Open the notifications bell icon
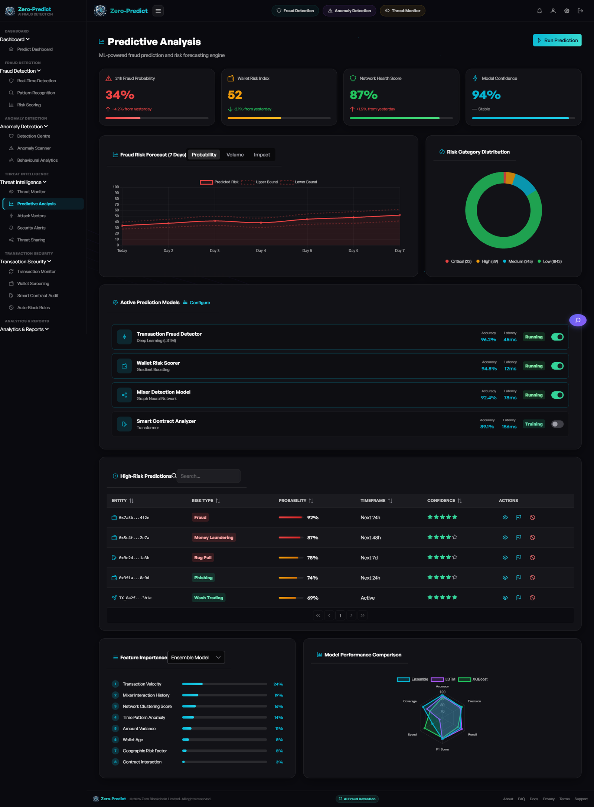The width and height of the screenshot is (594, 807). click(x=539, y=11)
